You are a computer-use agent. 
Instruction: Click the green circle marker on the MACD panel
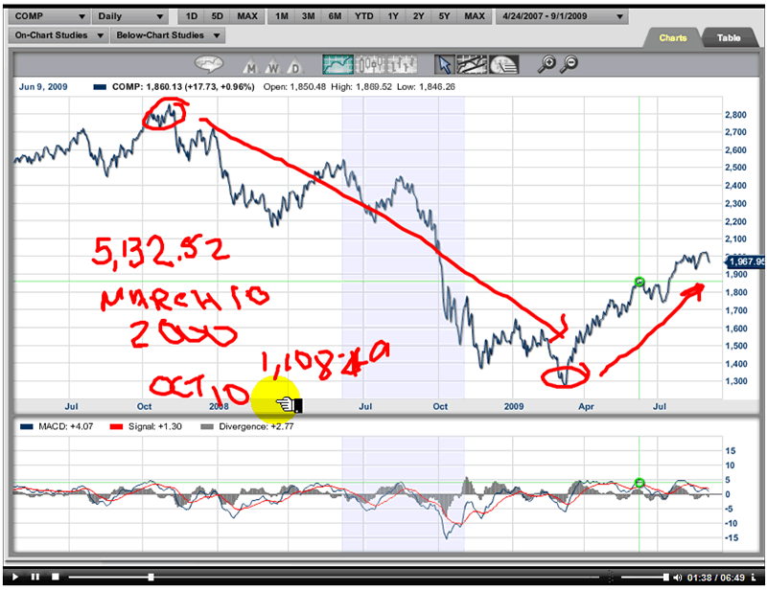[x=639, y=483]
